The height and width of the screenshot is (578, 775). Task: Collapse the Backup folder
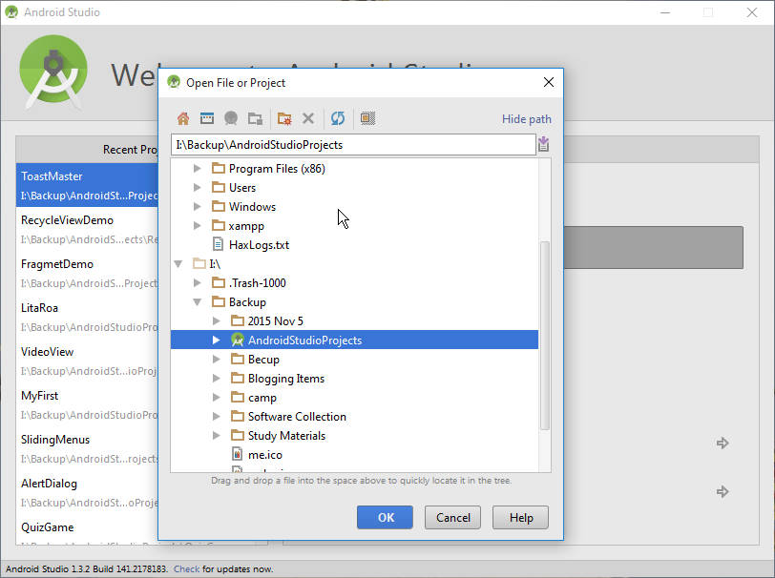(x=198, y=301)
